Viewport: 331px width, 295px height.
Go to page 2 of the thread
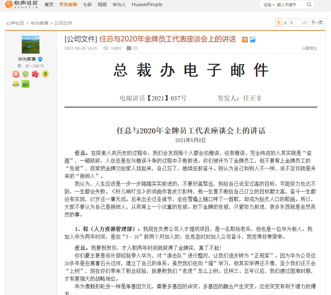285,23
